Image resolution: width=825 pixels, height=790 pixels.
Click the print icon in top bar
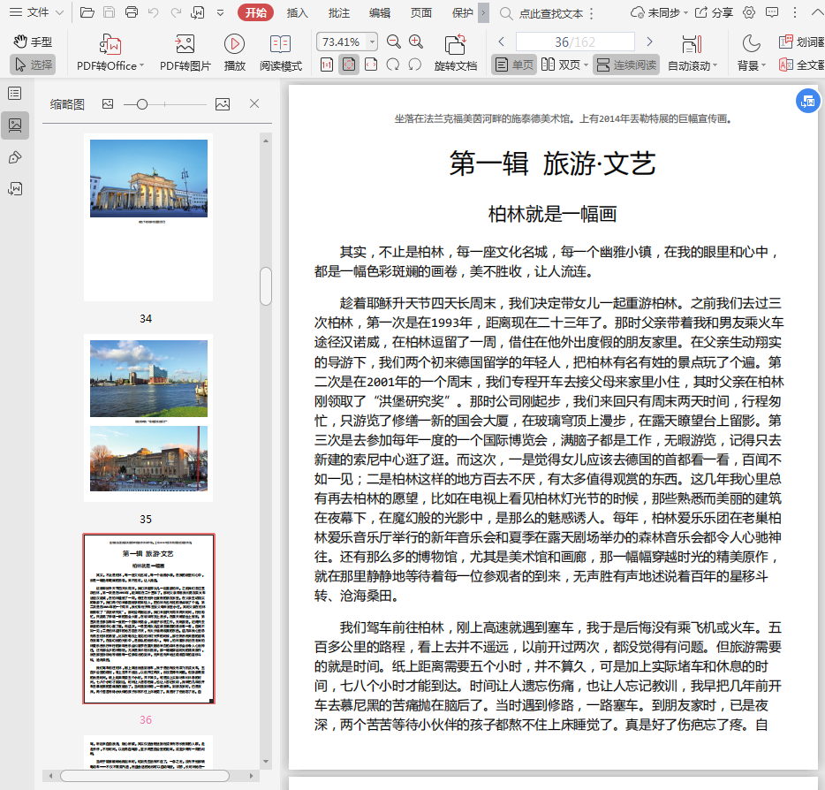pos(132,12)
